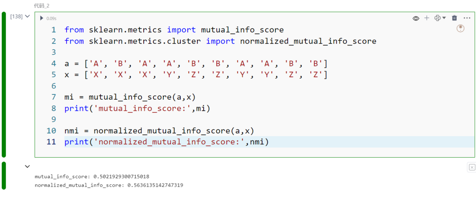Image resolution: width=476 pixels, height=202 pixels.
Task: Click the normalized_mutual_info_score output line
Action: [x=109, y=185]
